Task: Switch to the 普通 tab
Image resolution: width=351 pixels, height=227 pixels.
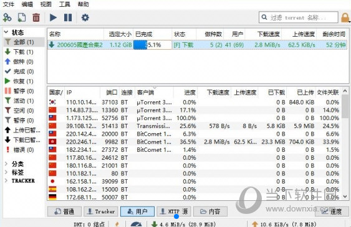Action: (x=64, y=211)
